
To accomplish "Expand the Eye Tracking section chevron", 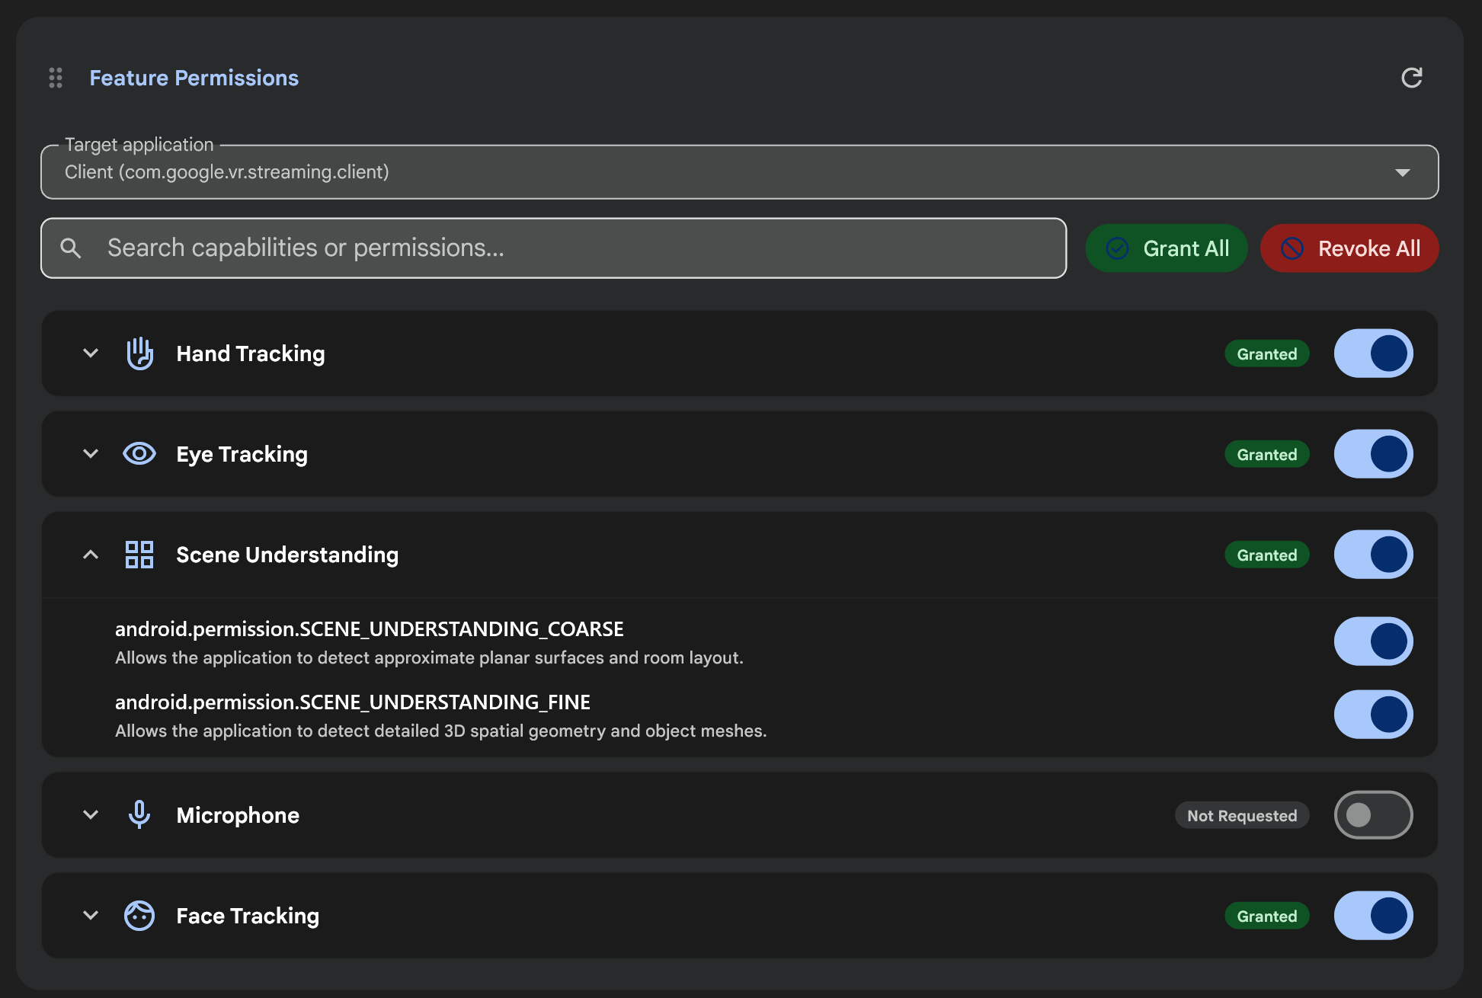I will tap(91, 454).
